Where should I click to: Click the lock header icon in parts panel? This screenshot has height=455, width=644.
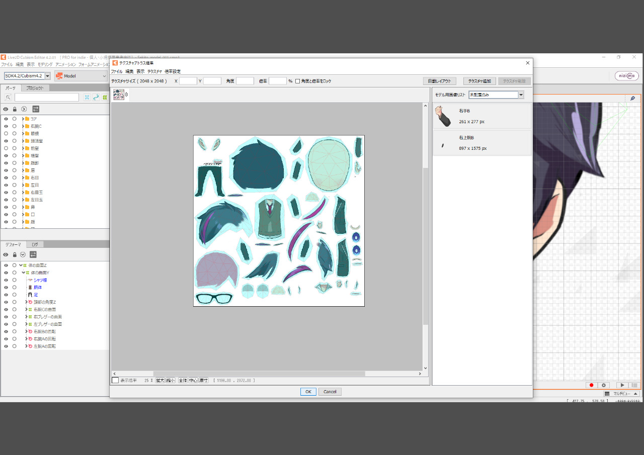15,109
